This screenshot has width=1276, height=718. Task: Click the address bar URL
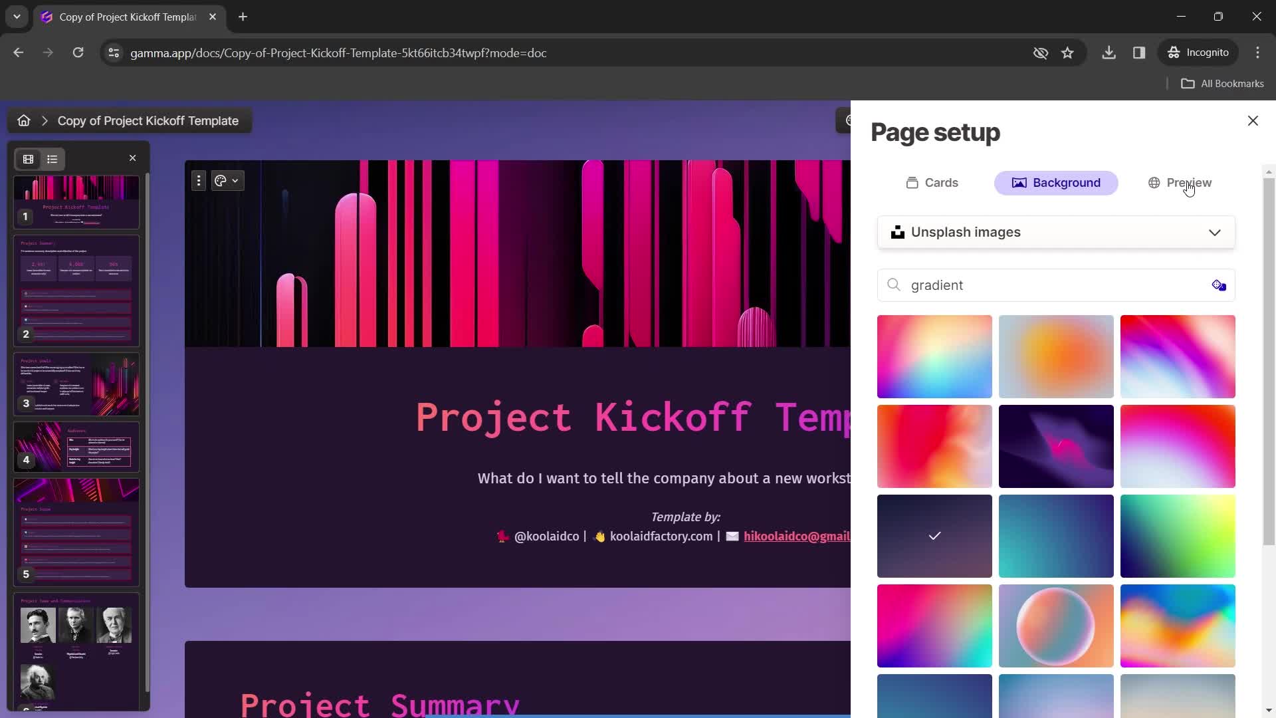click(338, 53)
